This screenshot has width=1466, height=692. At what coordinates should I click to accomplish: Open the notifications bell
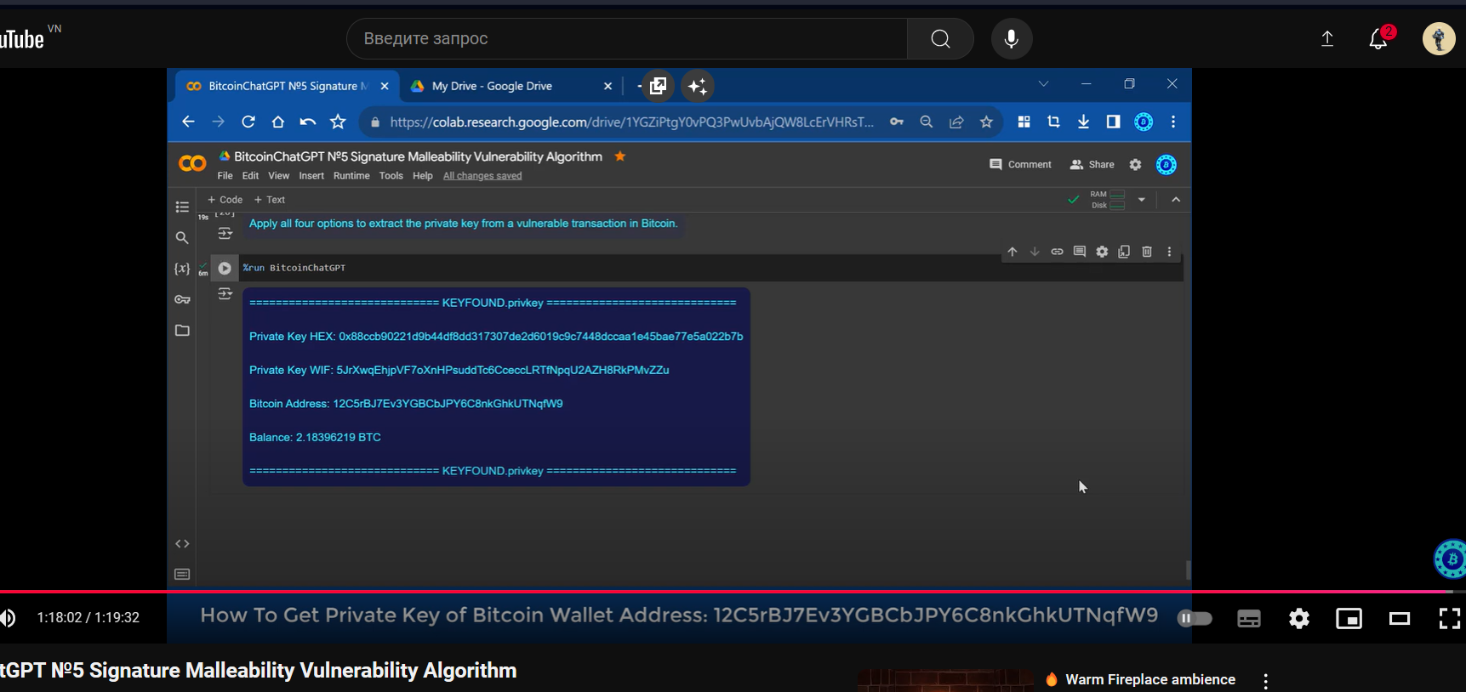pyautogui.click(x=1378, y=39)
